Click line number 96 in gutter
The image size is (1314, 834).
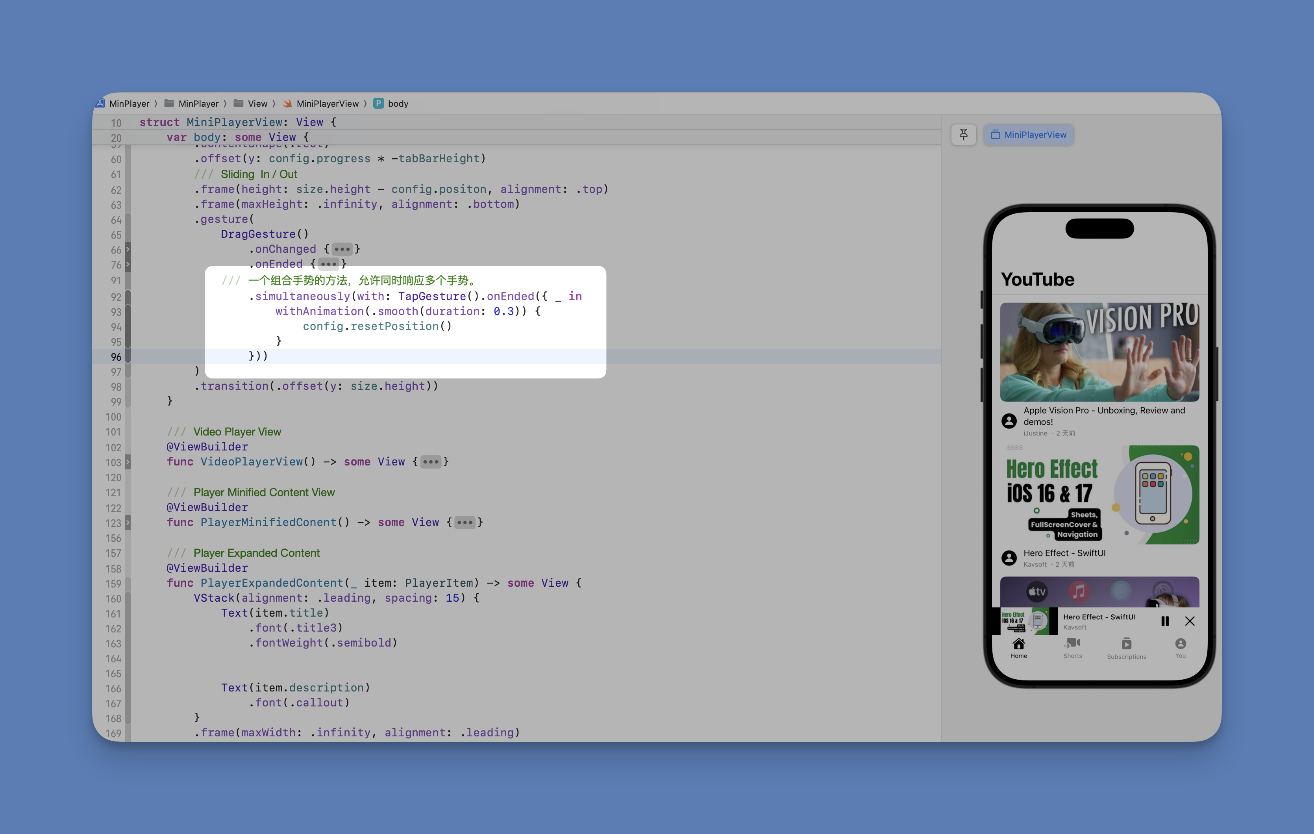coord(116,356)
